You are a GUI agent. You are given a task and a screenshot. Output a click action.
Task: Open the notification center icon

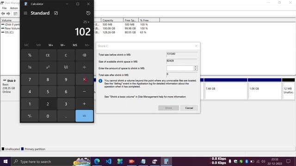click(288, 161)
